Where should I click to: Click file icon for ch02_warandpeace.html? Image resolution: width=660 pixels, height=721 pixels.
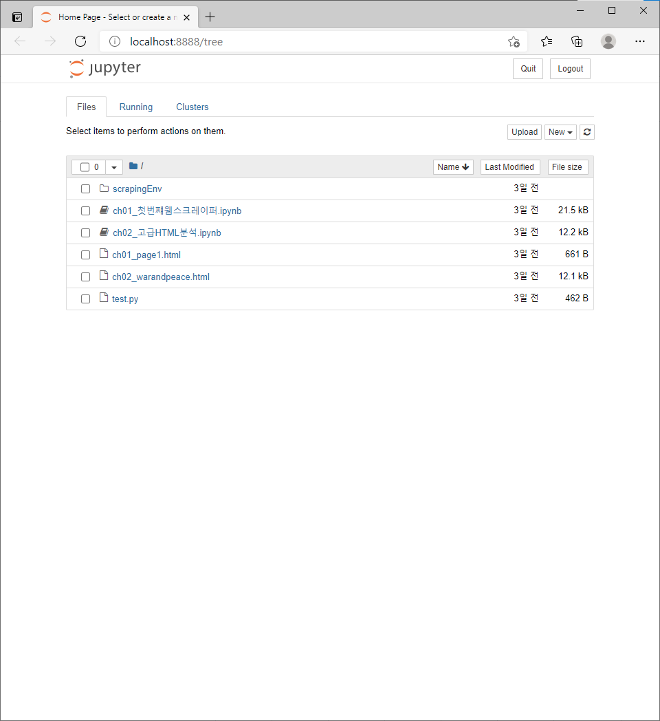(104, 276)
